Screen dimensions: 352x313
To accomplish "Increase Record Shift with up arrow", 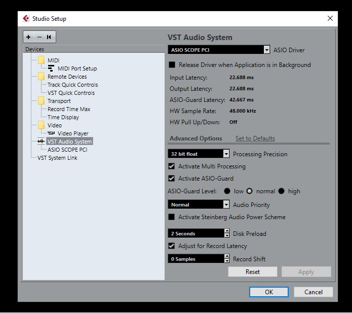I will (x=227, y=256).
